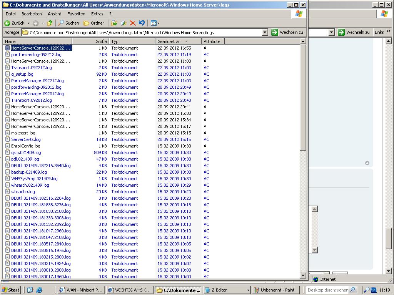Click the icon of backup-021409.log
Viewport: 394px width, 295px height.
[8, 172]
